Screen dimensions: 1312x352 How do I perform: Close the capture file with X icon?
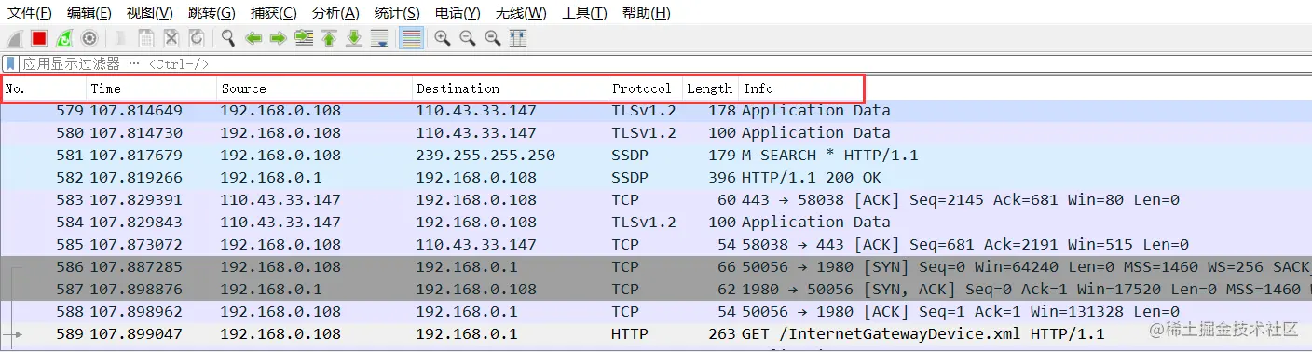click(x=171, y=38)
